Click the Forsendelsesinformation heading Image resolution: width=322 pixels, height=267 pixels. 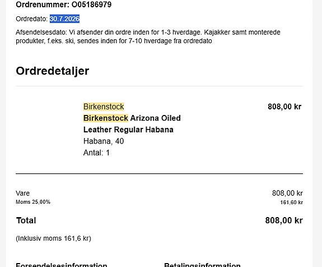[x=62, y=265]
